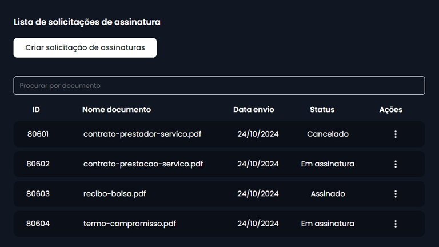Open the recibo-bolsa.pdf document entry
Image resolution: width=439 pixels, height=247 pixels.
pyautogui.click(x=115, y=194)
